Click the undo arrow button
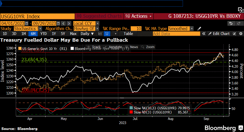This screenshot has height=132, width=244. click(231, 23)
